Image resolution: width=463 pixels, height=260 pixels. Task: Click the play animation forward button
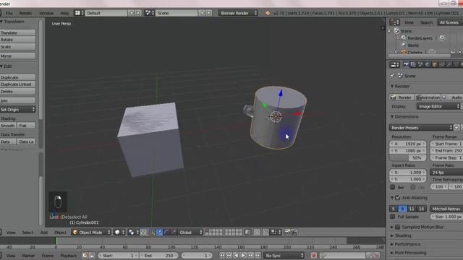tap(243, 256)
